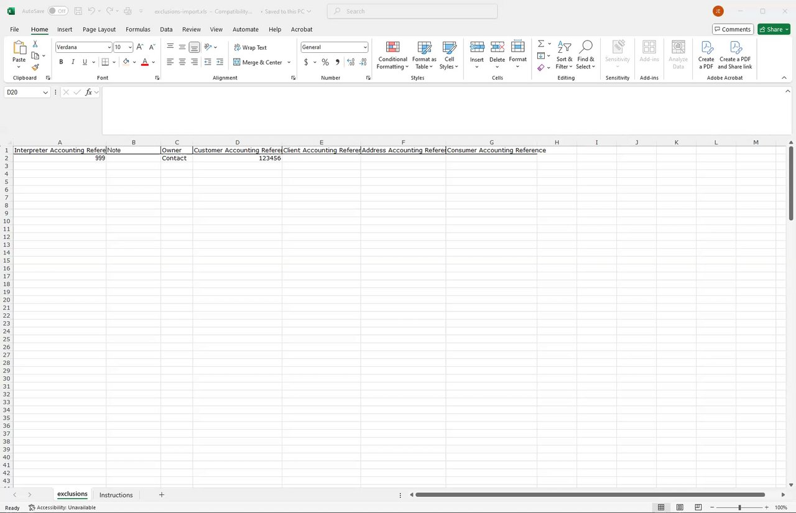Apply the red font color
This screenshot has height=513, width=796.
pyautogui.click(x=145, y=62)
